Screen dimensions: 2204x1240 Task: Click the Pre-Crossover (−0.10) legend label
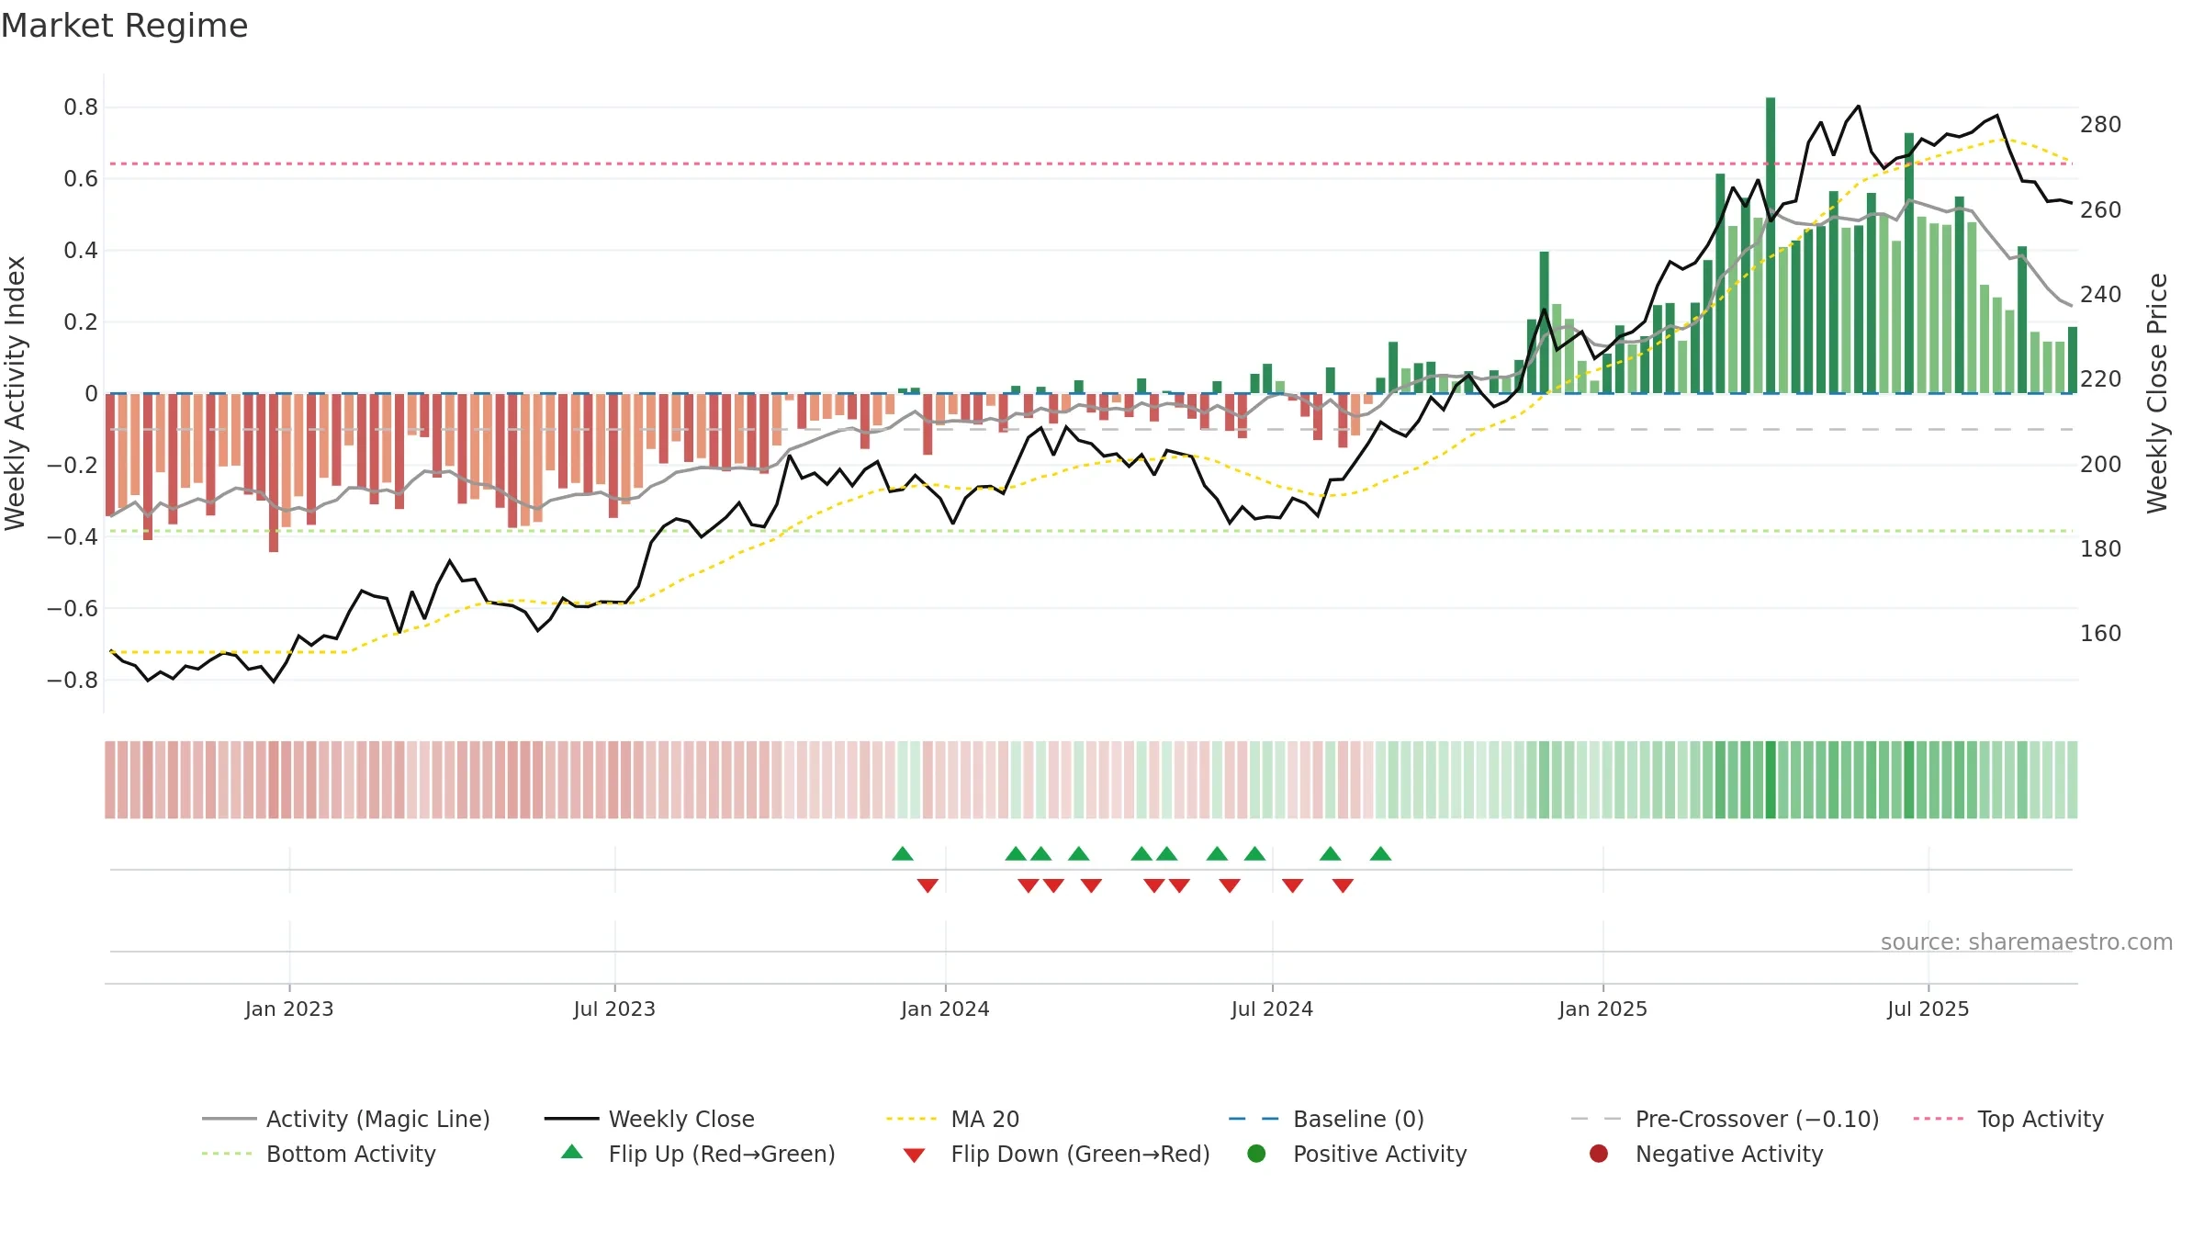coord(1757,1119)
